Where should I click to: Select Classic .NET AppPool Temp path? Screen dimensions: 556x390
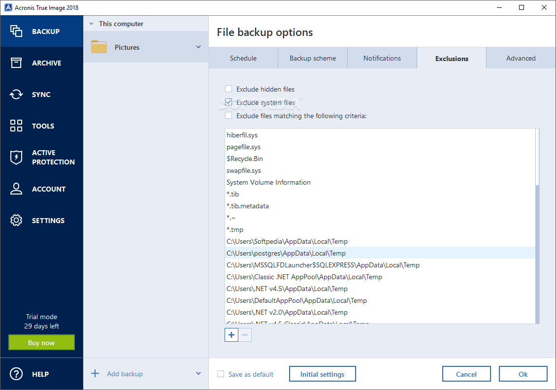point(380,277)
